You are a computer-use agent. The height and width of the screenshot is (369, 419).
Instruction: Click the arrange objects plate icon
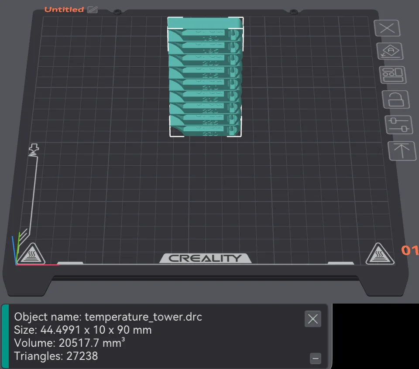[392, 75]
